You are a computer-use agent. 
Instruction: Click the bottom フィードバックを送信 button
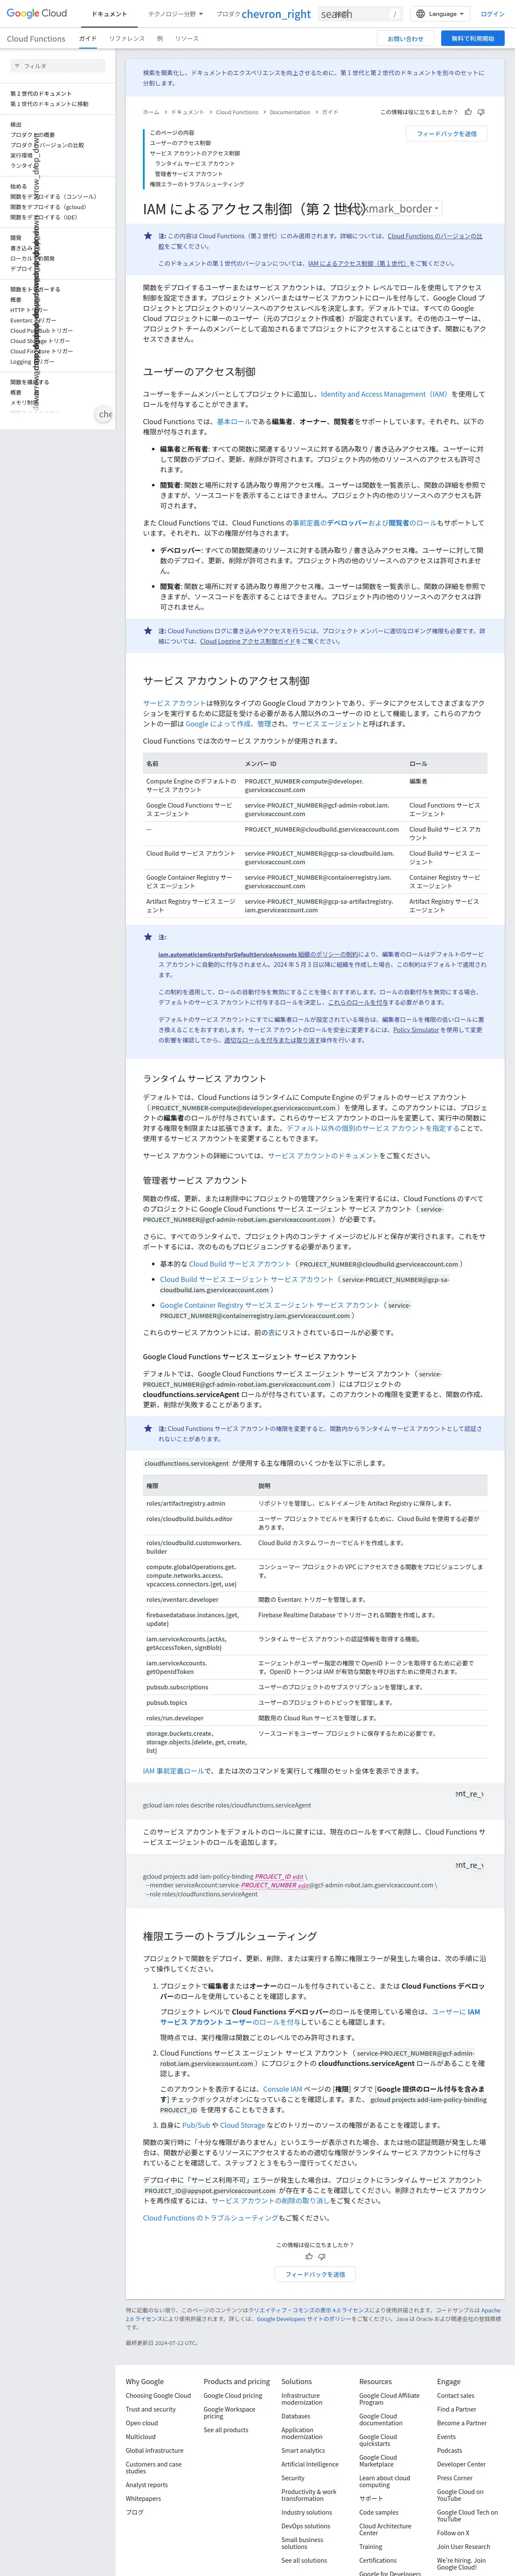pos(315,2275)
